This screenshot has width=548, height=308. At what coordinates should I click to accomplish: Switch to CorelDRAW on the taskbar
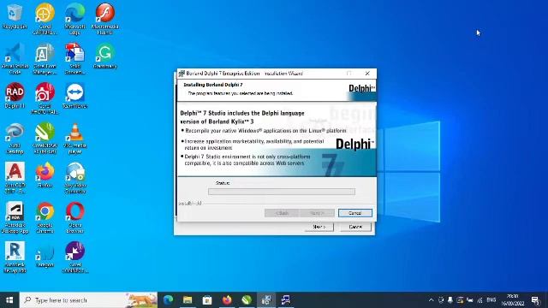247,300
